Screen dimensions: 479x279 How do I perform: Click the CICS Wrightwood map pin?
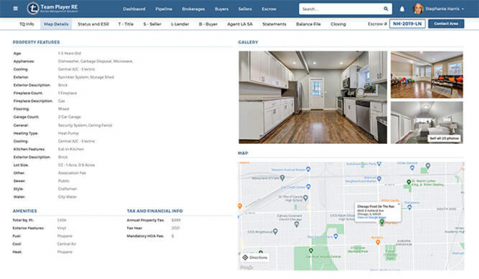pyautogui.click(x=275, y=232)
